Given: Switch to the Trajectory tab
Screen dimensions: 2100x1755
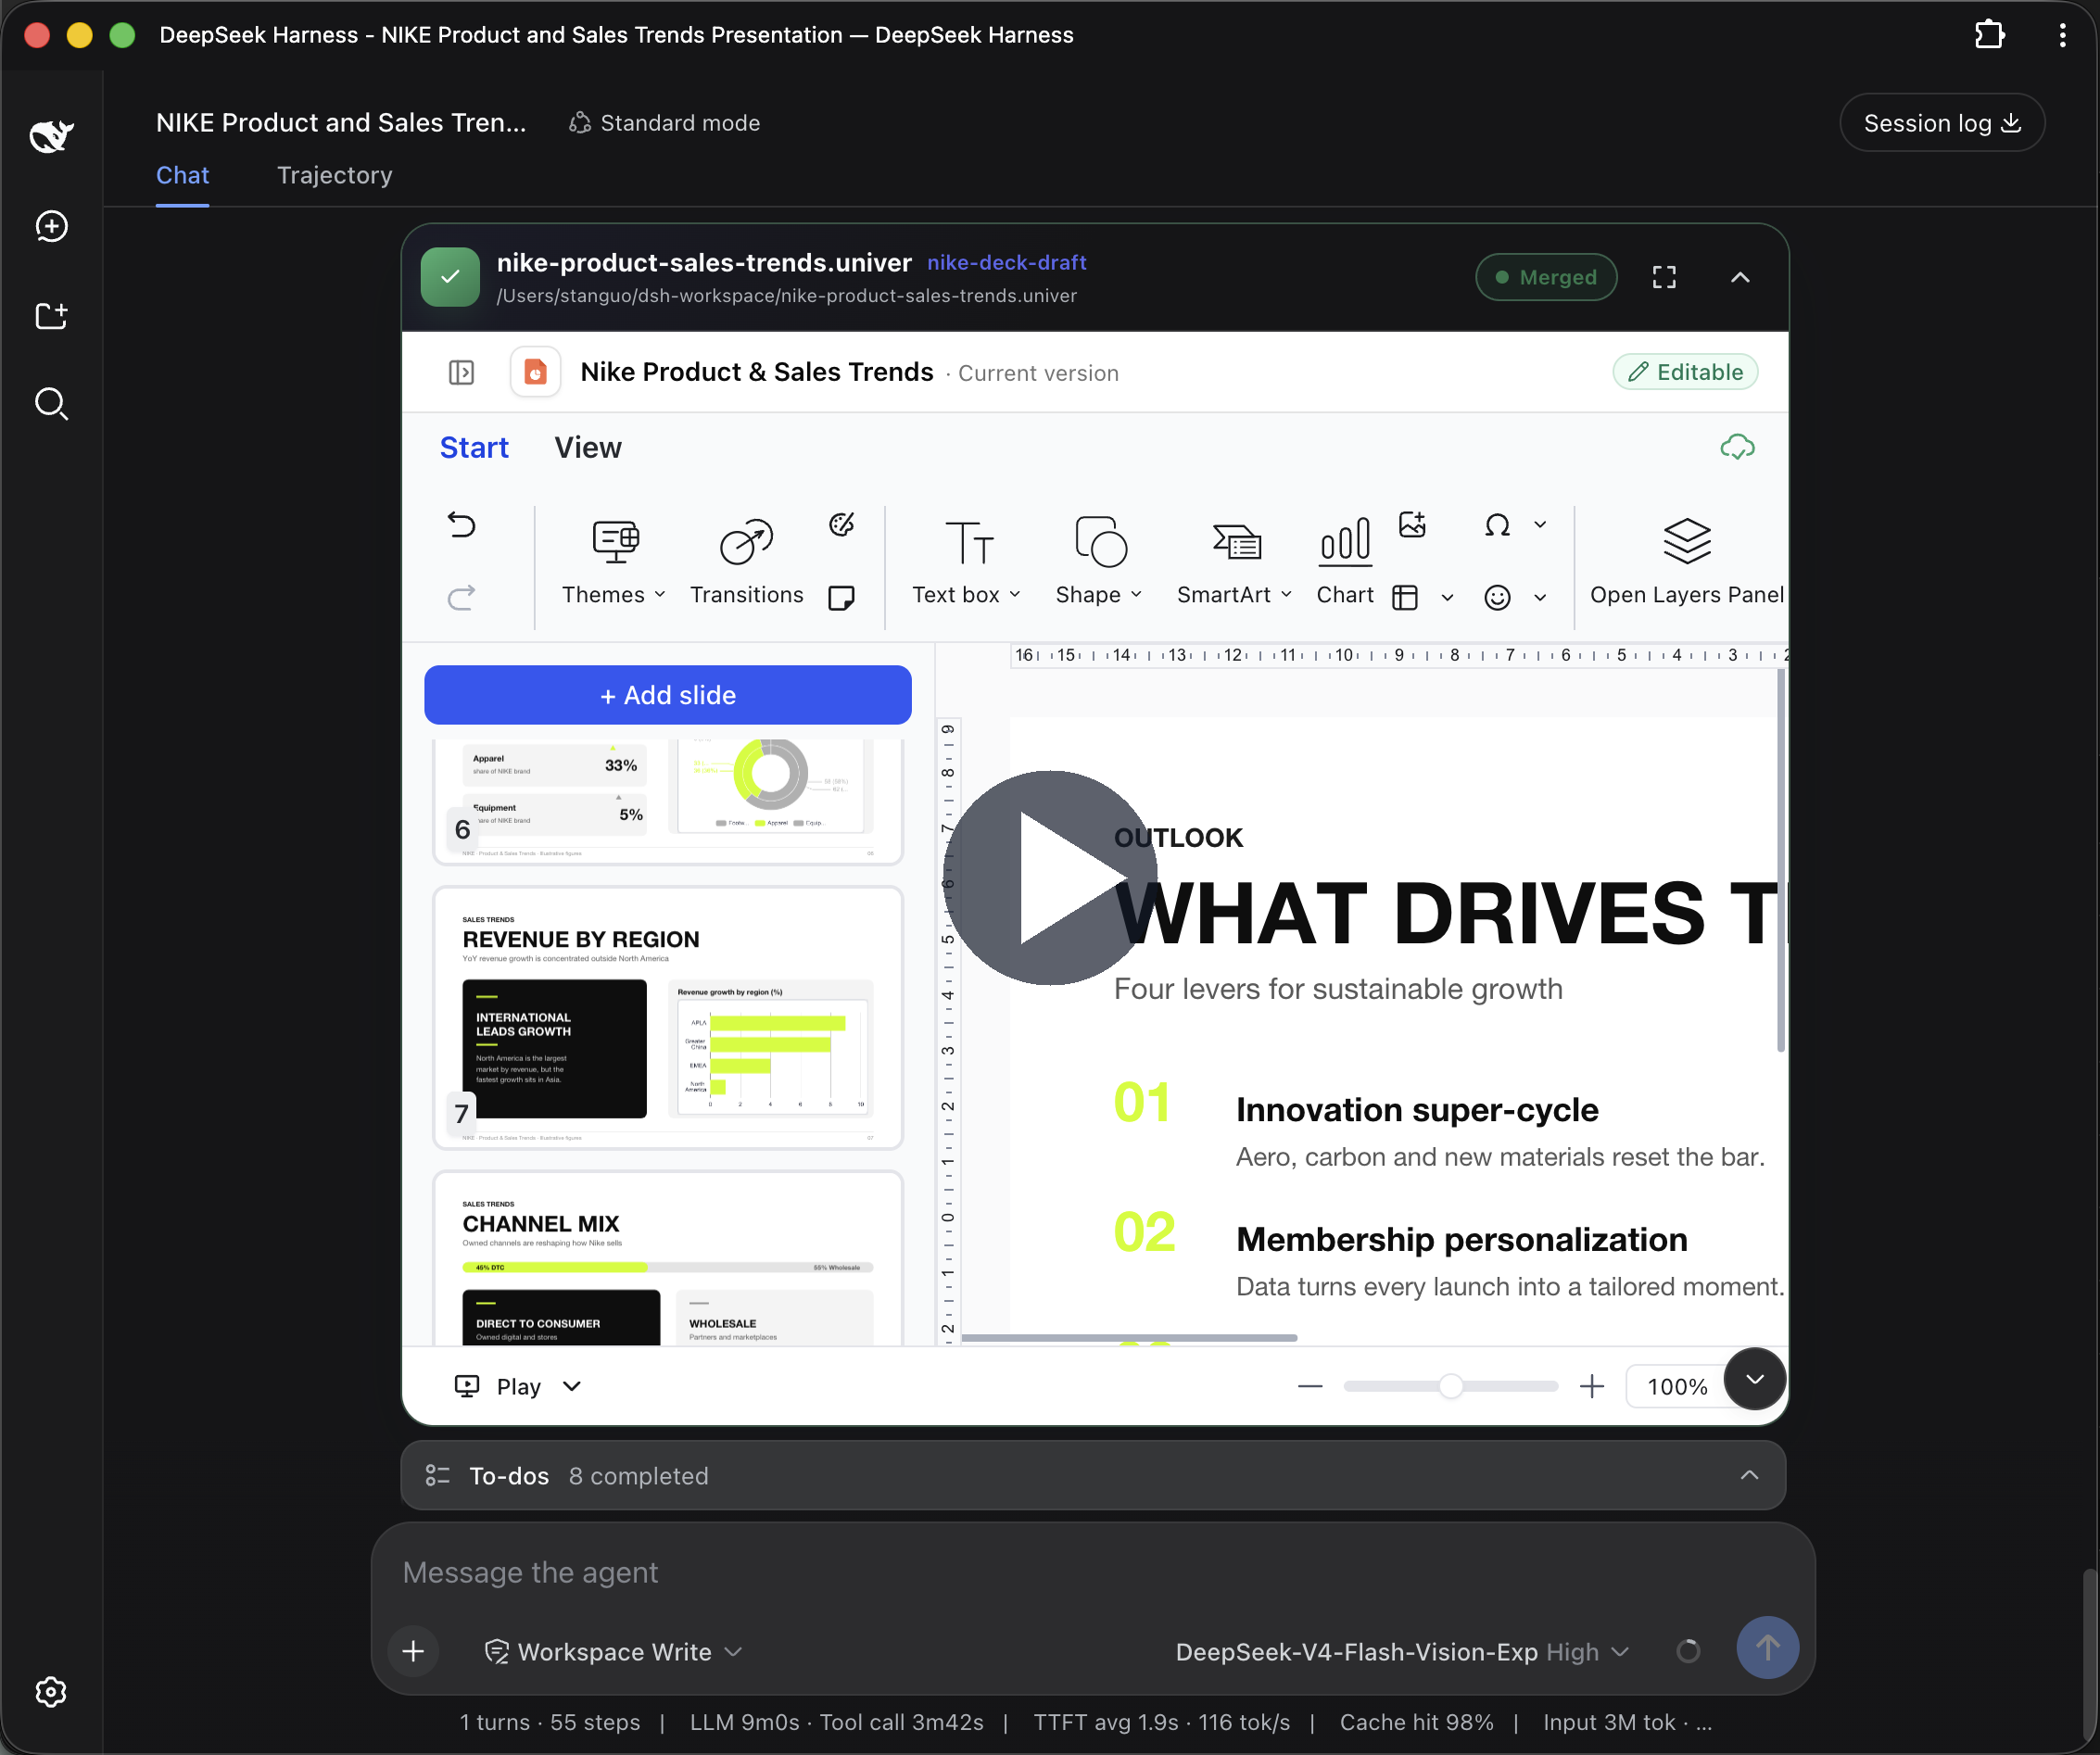Looking at the screenshot, I should pos(334,175).
